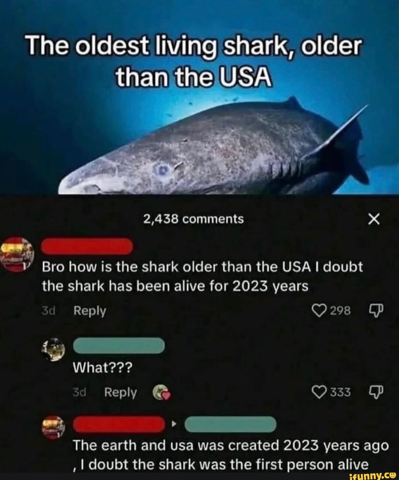Open the 'What???' commenter's avatar

[54, 349]
